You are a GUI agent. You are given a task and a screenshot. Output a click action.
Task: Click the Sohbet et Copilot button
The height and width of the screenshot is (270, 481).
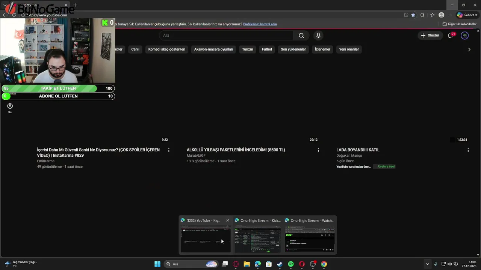[x=467, y=15]
